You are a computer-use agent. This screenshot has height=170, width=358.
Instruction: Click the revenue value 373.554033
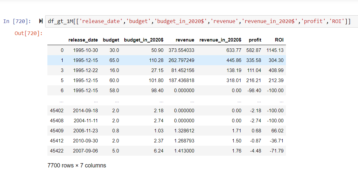pyautogui.click(x=181, y=50)
